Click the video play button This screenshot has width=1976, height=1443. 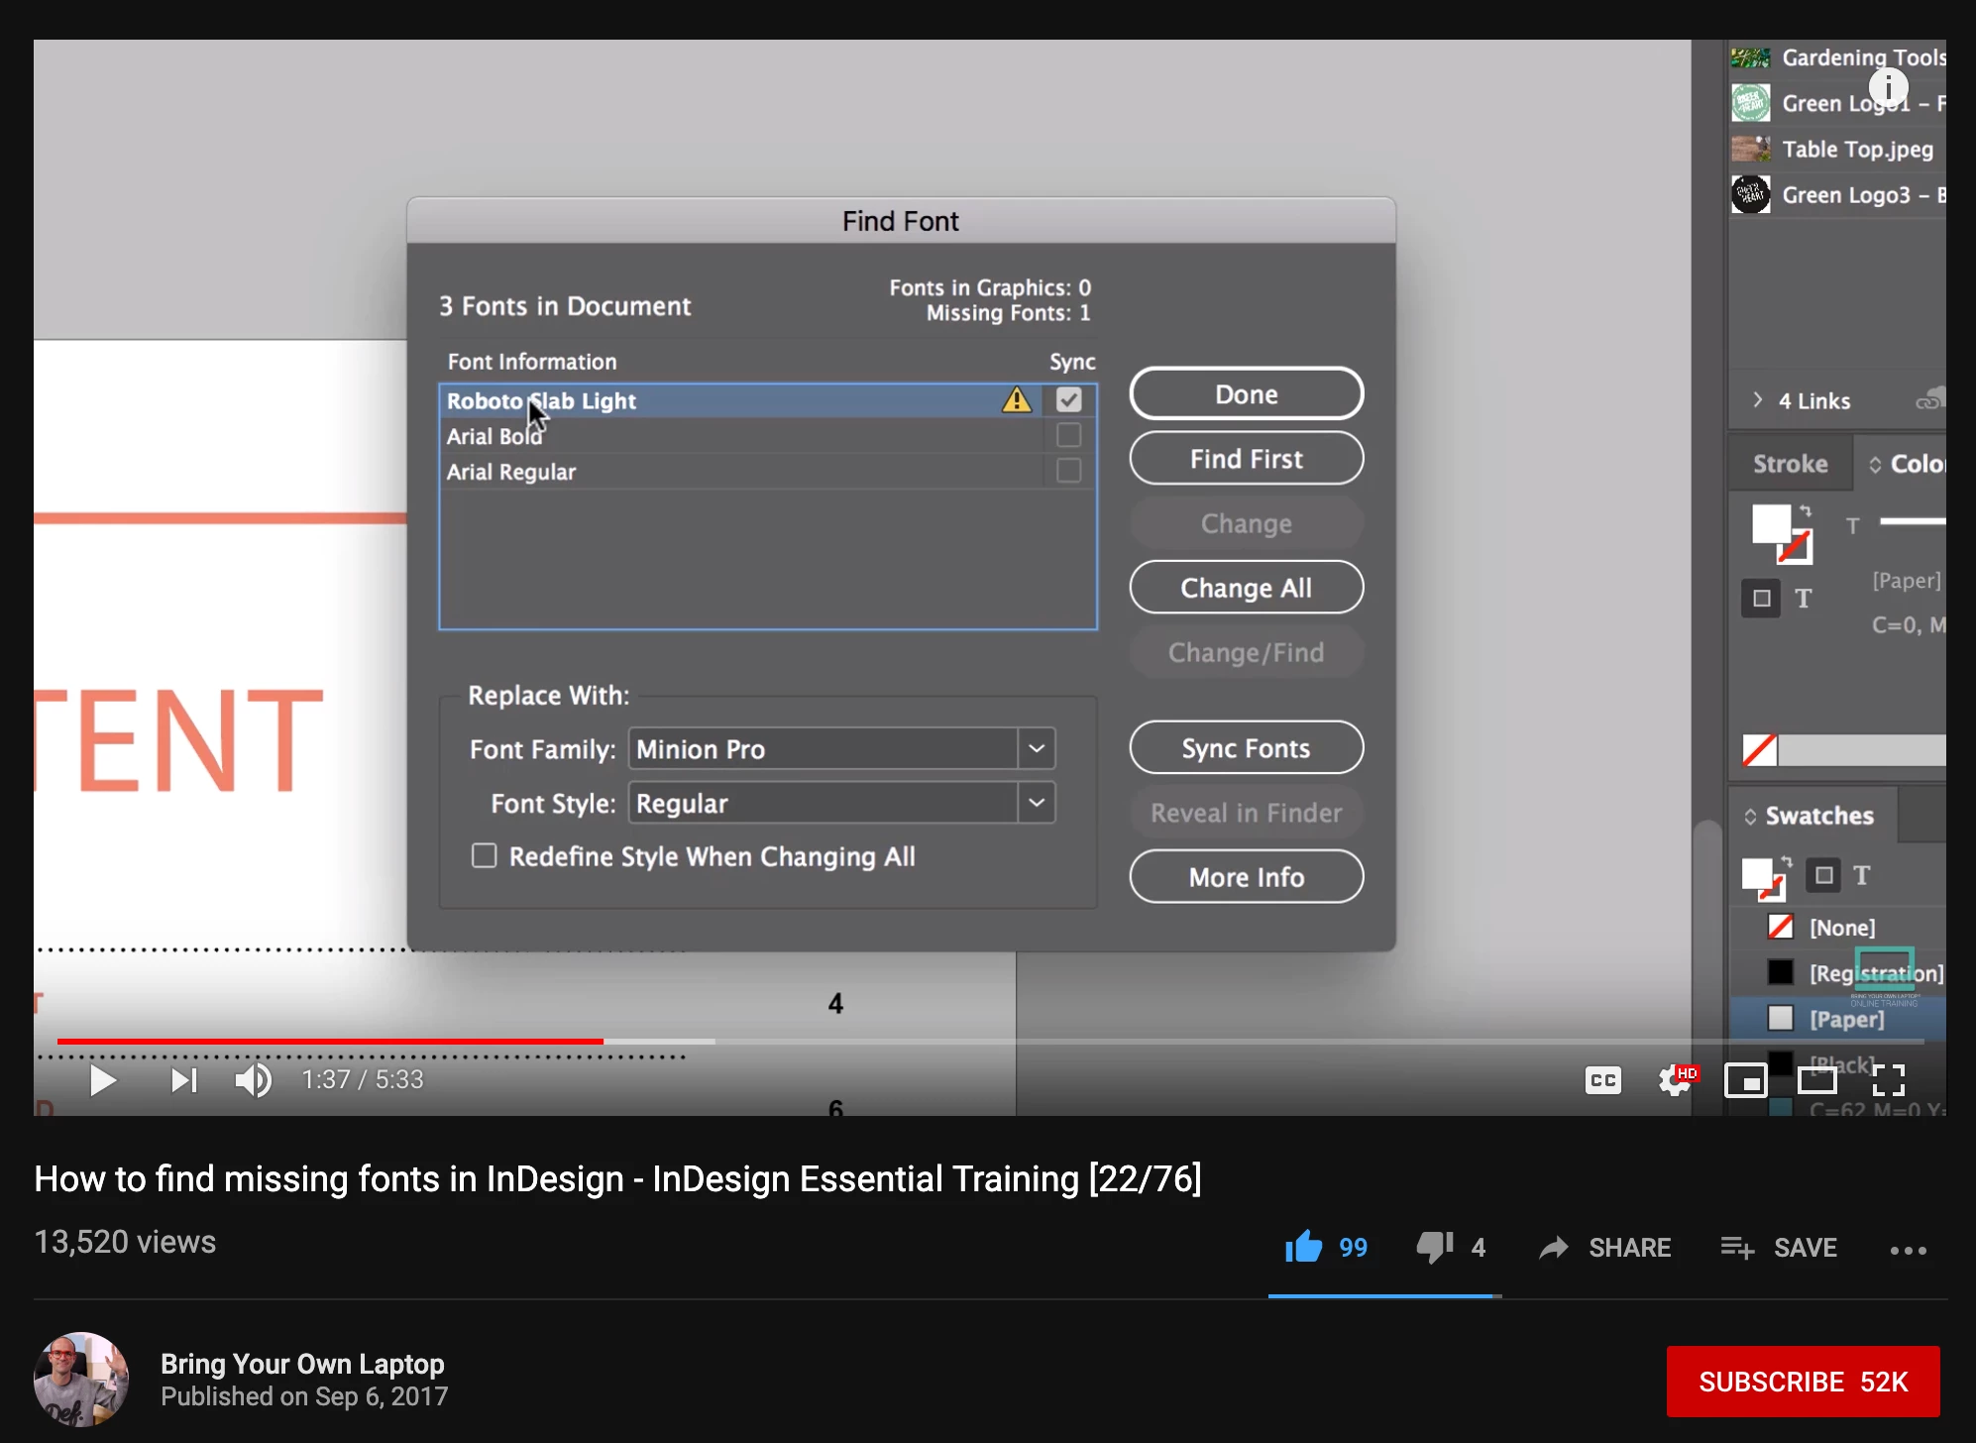(x=102, y=1080)
